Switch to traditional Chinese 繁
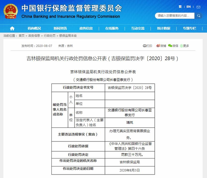The width and height of the screenshot is (207, 178). (180, 7)
